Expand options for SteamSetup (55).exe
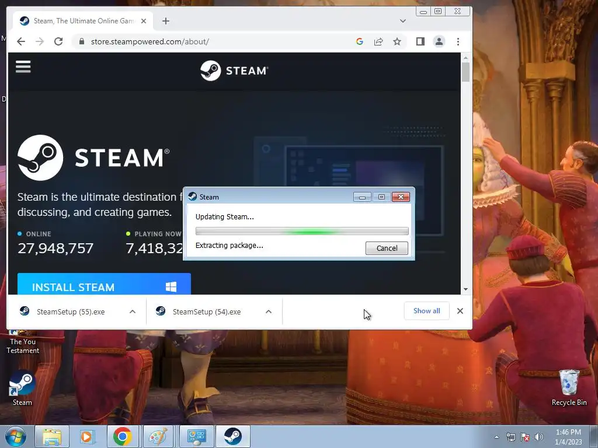Screen dimensions: 598x448 point(133,311)
